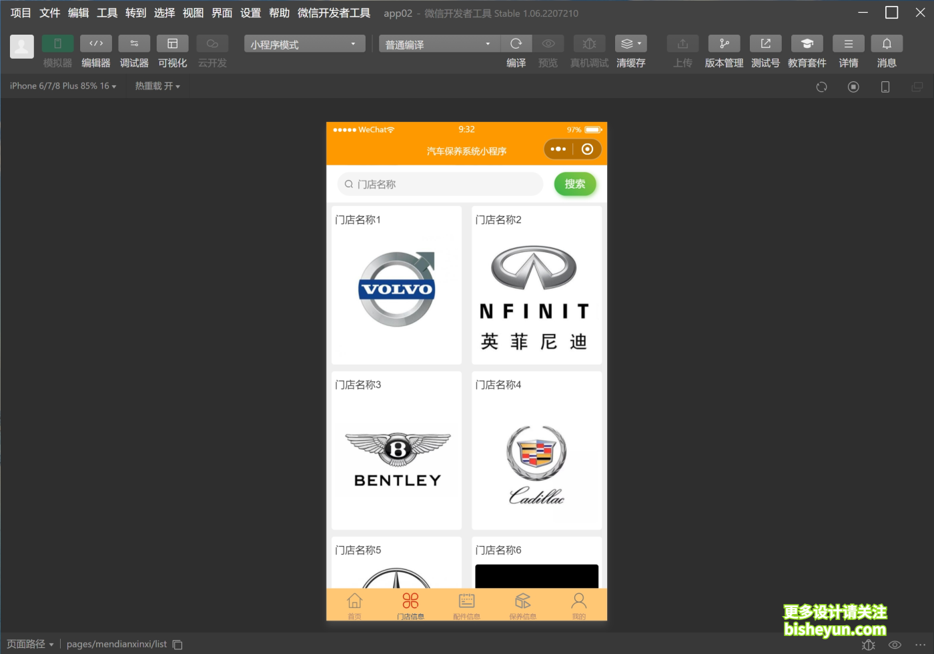Select the 配件信息 bottom tab
Image resolution: width=934 pixels, height=654 pixels.
(466, 605)
